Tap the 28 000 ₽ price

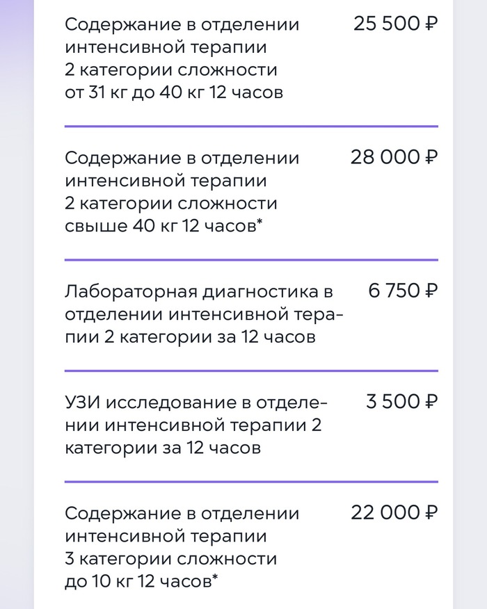pyautogui.click(x=394, y=159)
